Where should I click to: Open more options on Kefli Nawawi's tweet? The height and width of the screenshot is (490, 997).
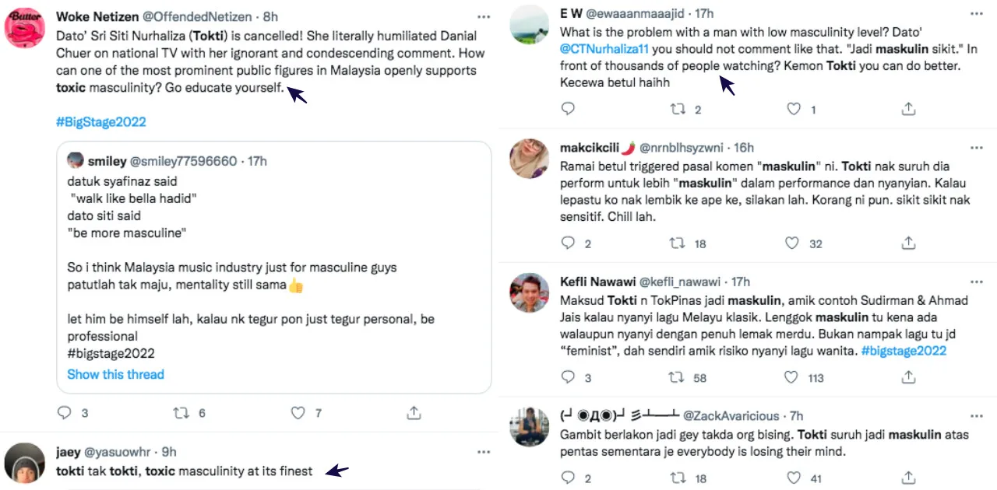coord(977,282)
